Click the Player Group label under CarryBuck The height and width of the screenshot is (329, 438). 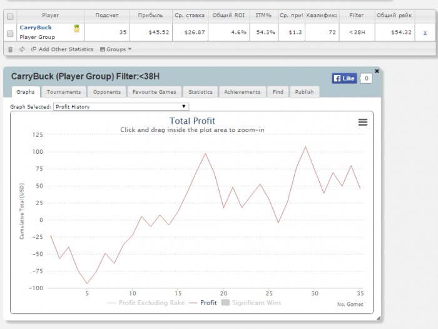coord(37,37)
